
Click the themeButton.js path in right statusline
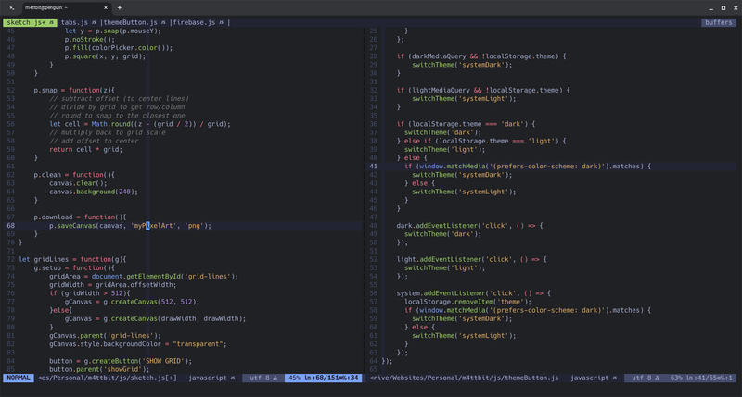click(x=464, y=378)
